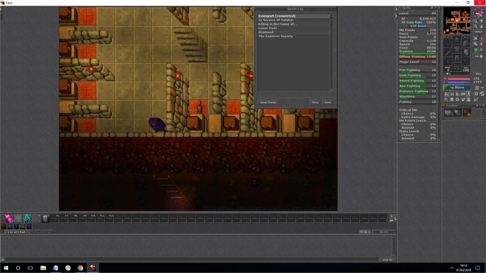This screenshot has height=273, width=486.
Task: Open the hamburger menu dropdown beside Store
Action: (x=479, y=87)
